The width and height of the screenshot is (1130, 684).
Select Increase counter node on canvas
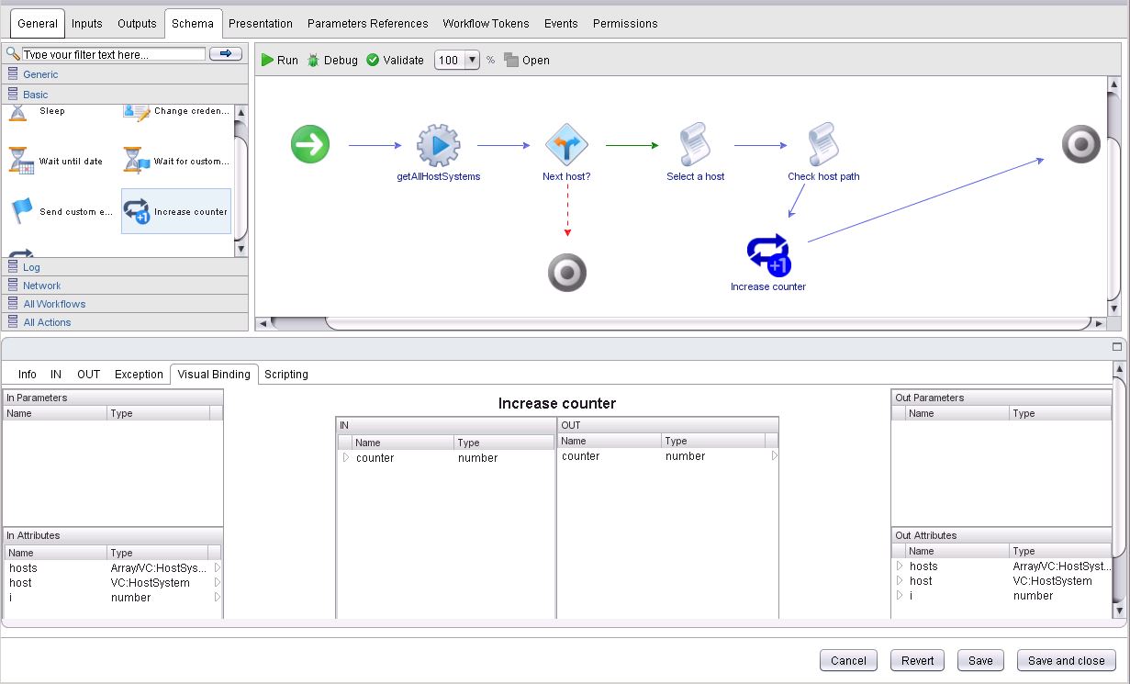point(768,255)
